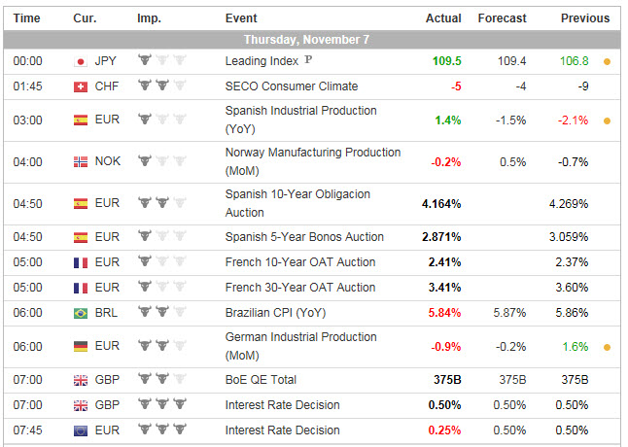Click the Time column header
Image resolution: width=628 pixels, height=447 pixels.
point(27,18)
